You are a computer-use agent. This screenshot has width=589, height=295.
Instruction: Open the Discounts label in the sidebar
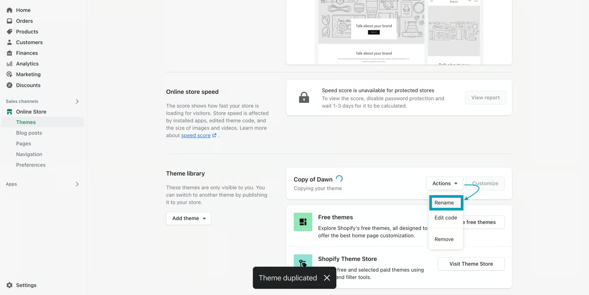[x=28, y=85]
